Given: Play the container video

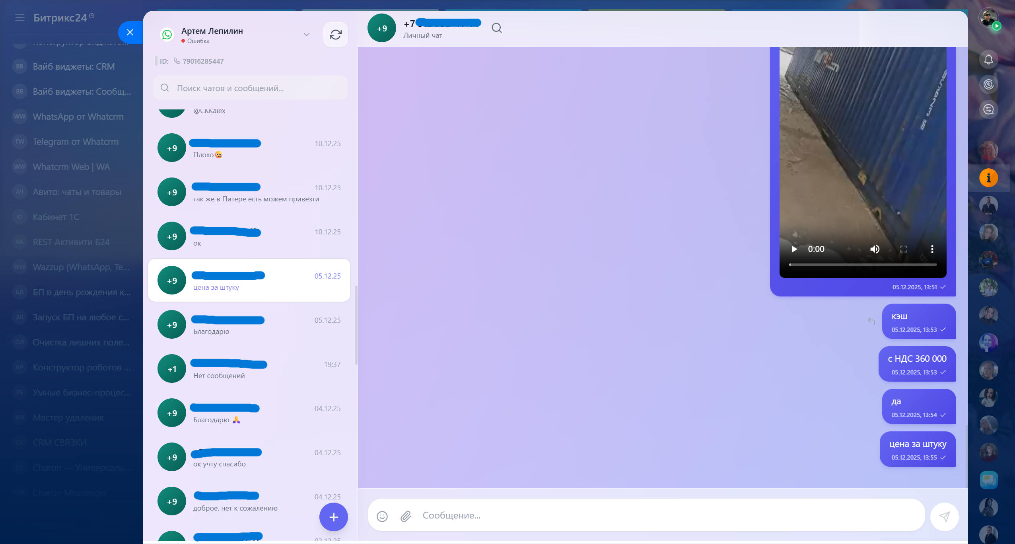Looking at the screenshot, I should point(794,249).
